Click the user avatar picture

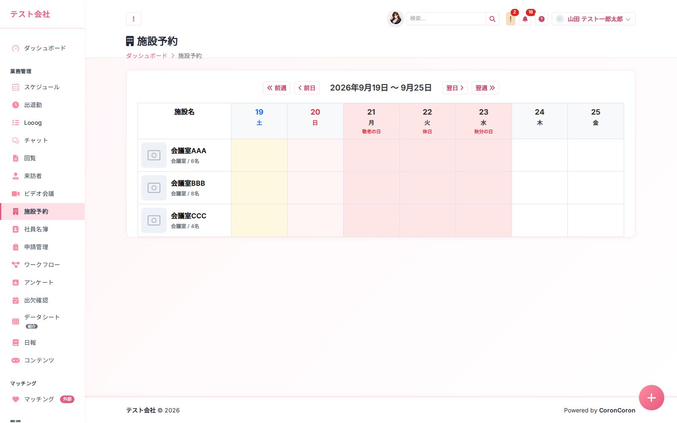pyautogui.click(x=396, y=19)
